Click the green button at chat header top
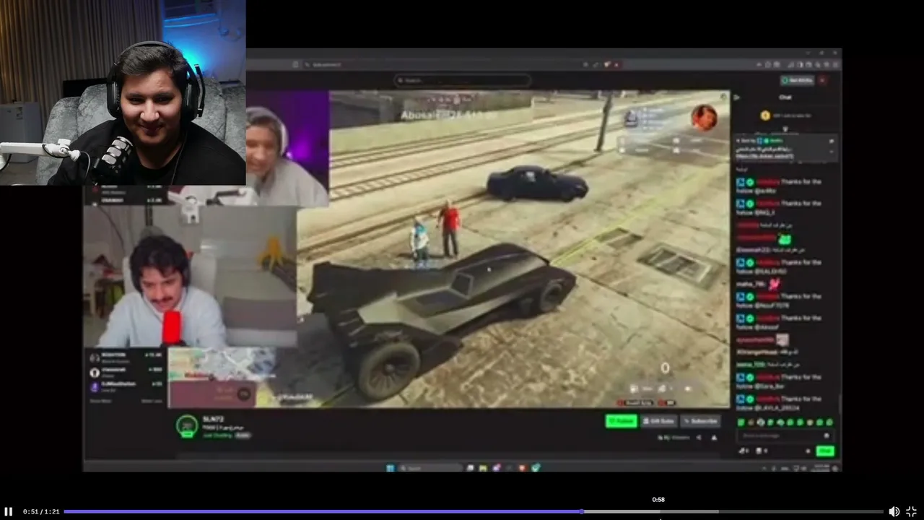This screenshot has width=924, height=520. coord(797,80)
